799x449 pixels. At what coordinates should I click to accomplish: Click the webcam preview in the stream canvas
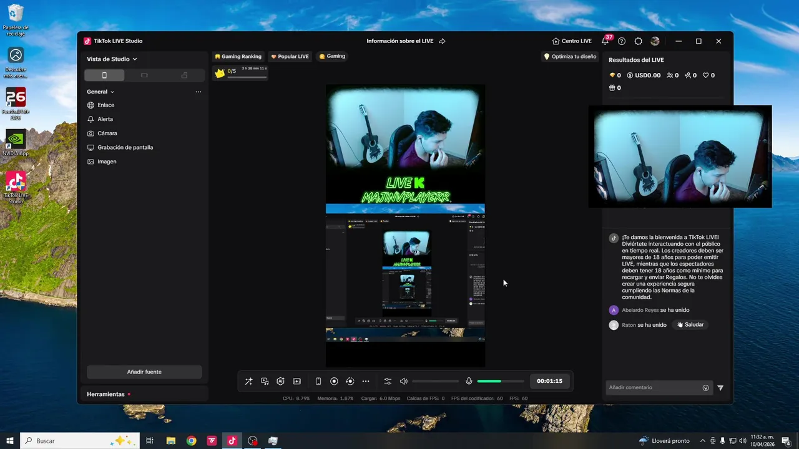[x=405, y=128]
